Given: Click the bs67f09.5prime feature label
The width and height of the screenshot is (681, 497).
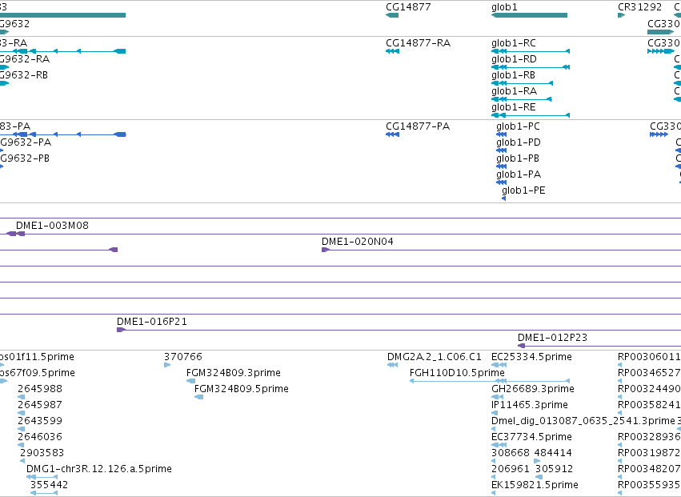Looking at the screenshot, I should pos(38,373).
